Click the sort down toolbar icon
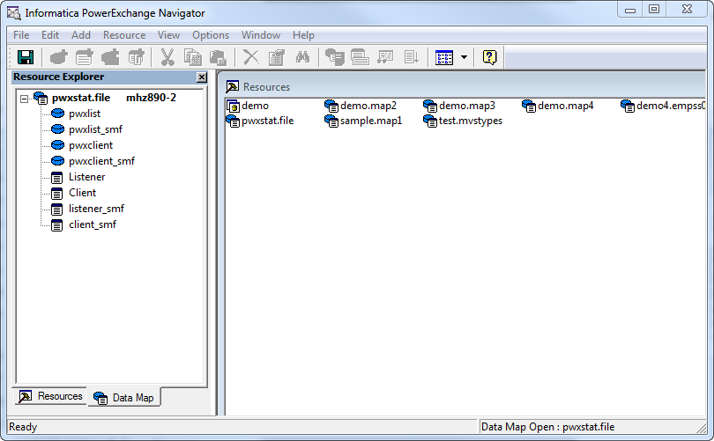 411,57
